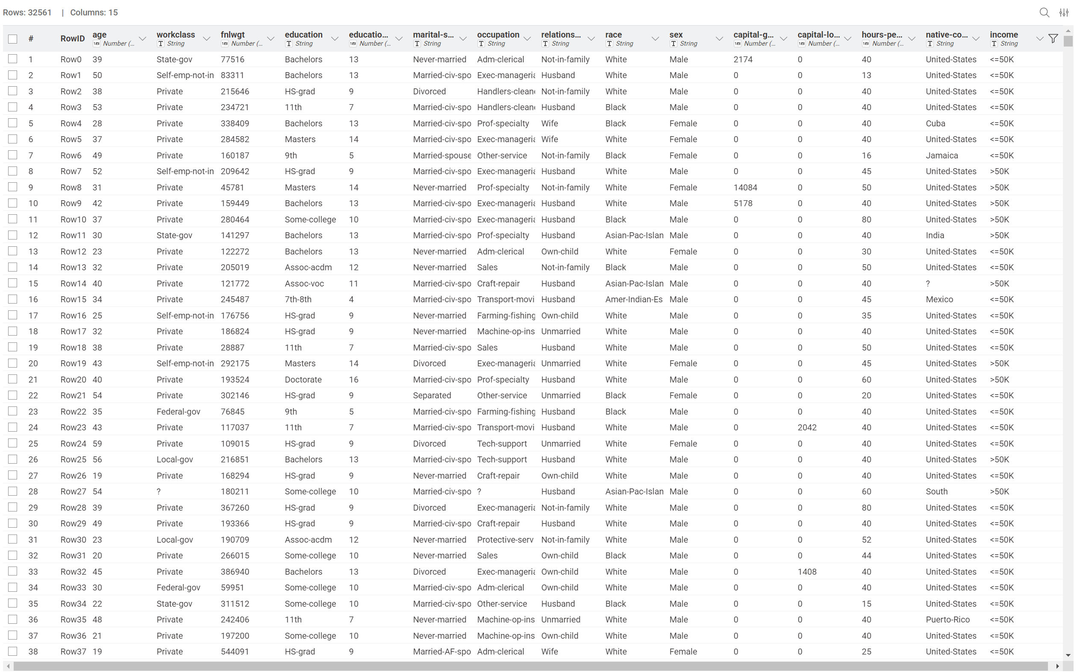Click the vertical scrollbar down arrow

click(1068, 655)
